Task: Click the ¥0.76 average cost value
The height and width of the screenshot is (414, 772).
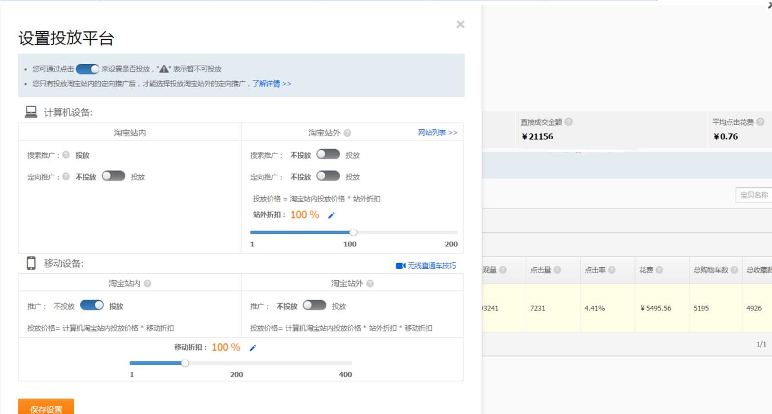Action: pos(726,137)
